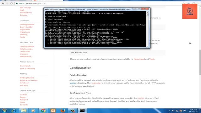Image resolution: width=201 pixels, height=113 pixels.
Task: Follow the Valet link in the paragraph
Action: point(152,59)
